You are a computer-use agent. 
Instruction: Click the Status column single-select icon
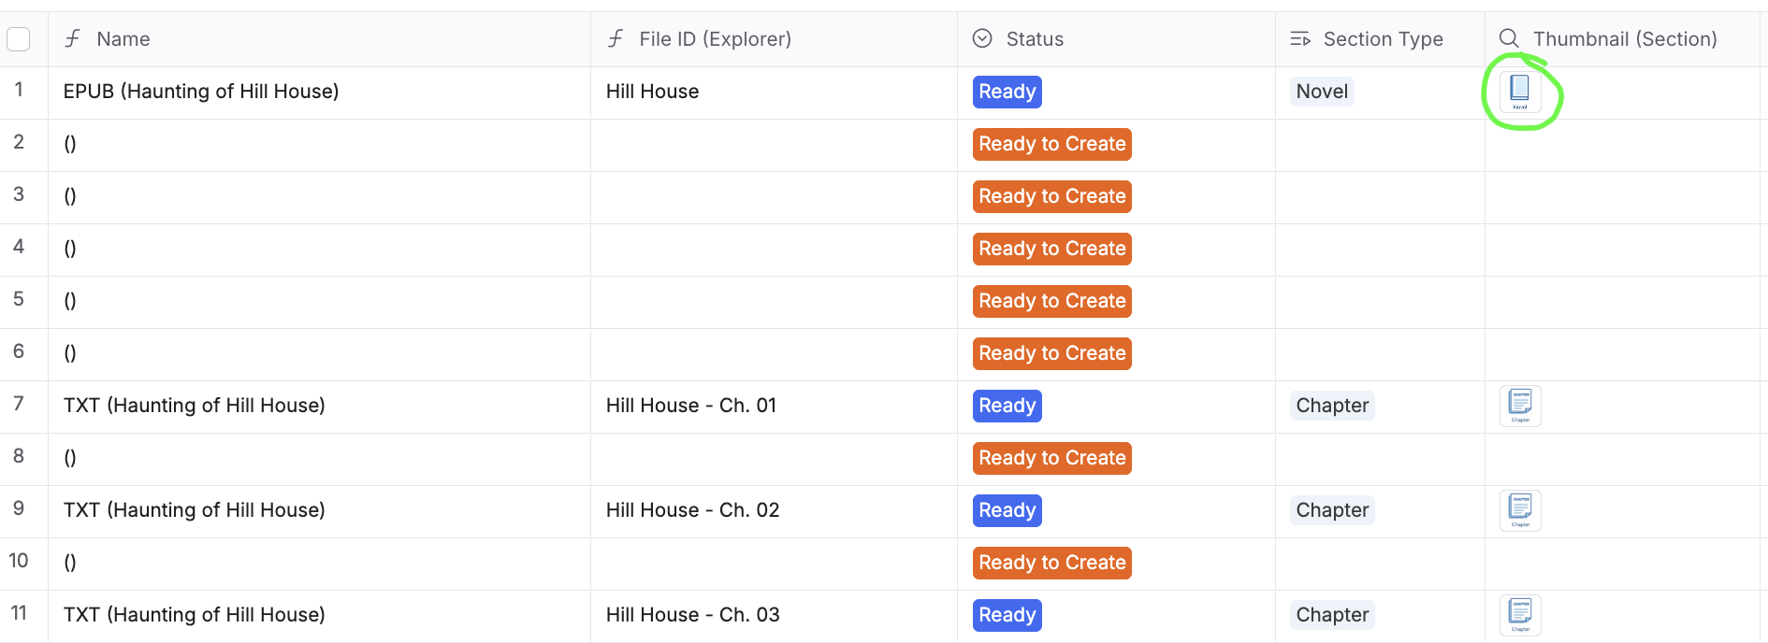point(982,39)
